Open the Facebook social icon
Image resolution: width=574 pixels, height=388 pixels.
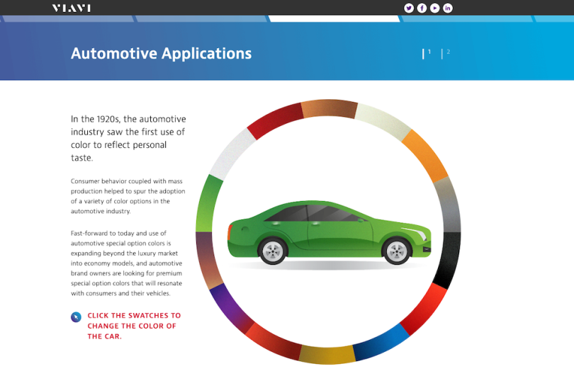(x=422, y=8)
